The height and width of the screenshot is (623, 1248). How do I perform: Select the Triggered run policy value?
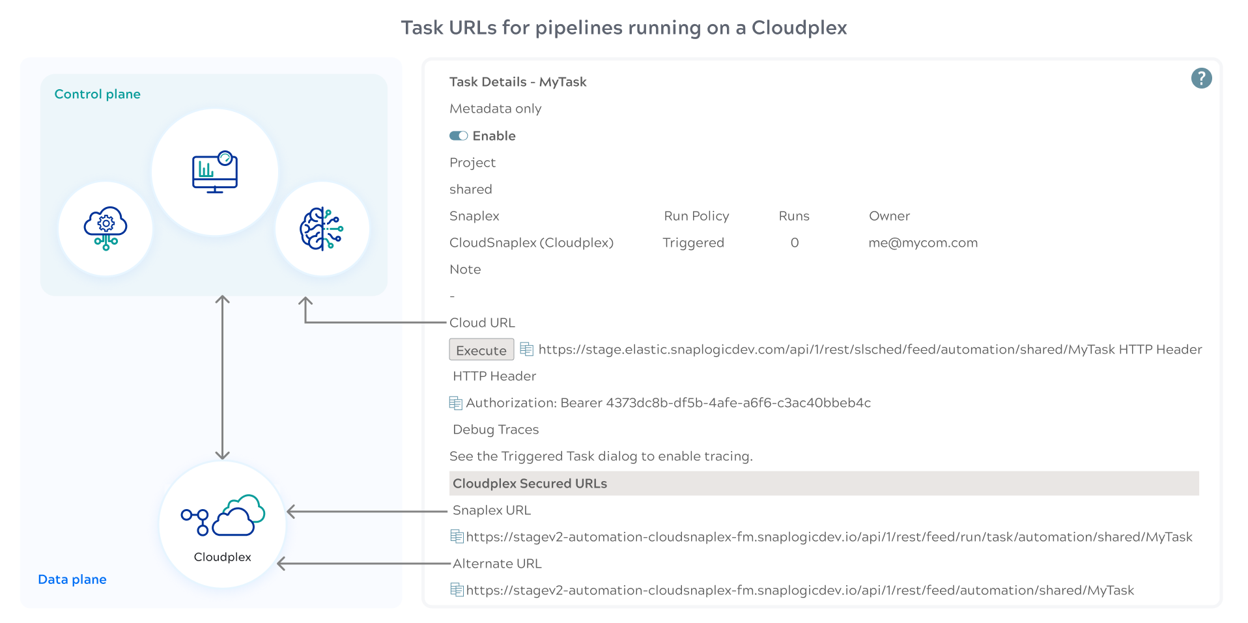tap(693, 242)
